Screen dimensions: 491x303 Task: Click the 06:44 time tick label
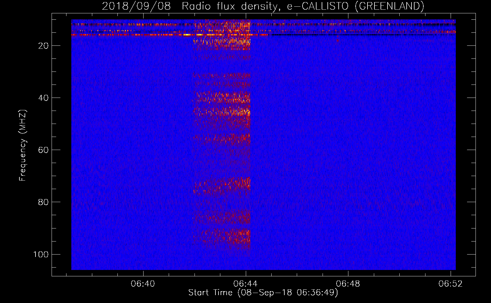coord(246,284)
